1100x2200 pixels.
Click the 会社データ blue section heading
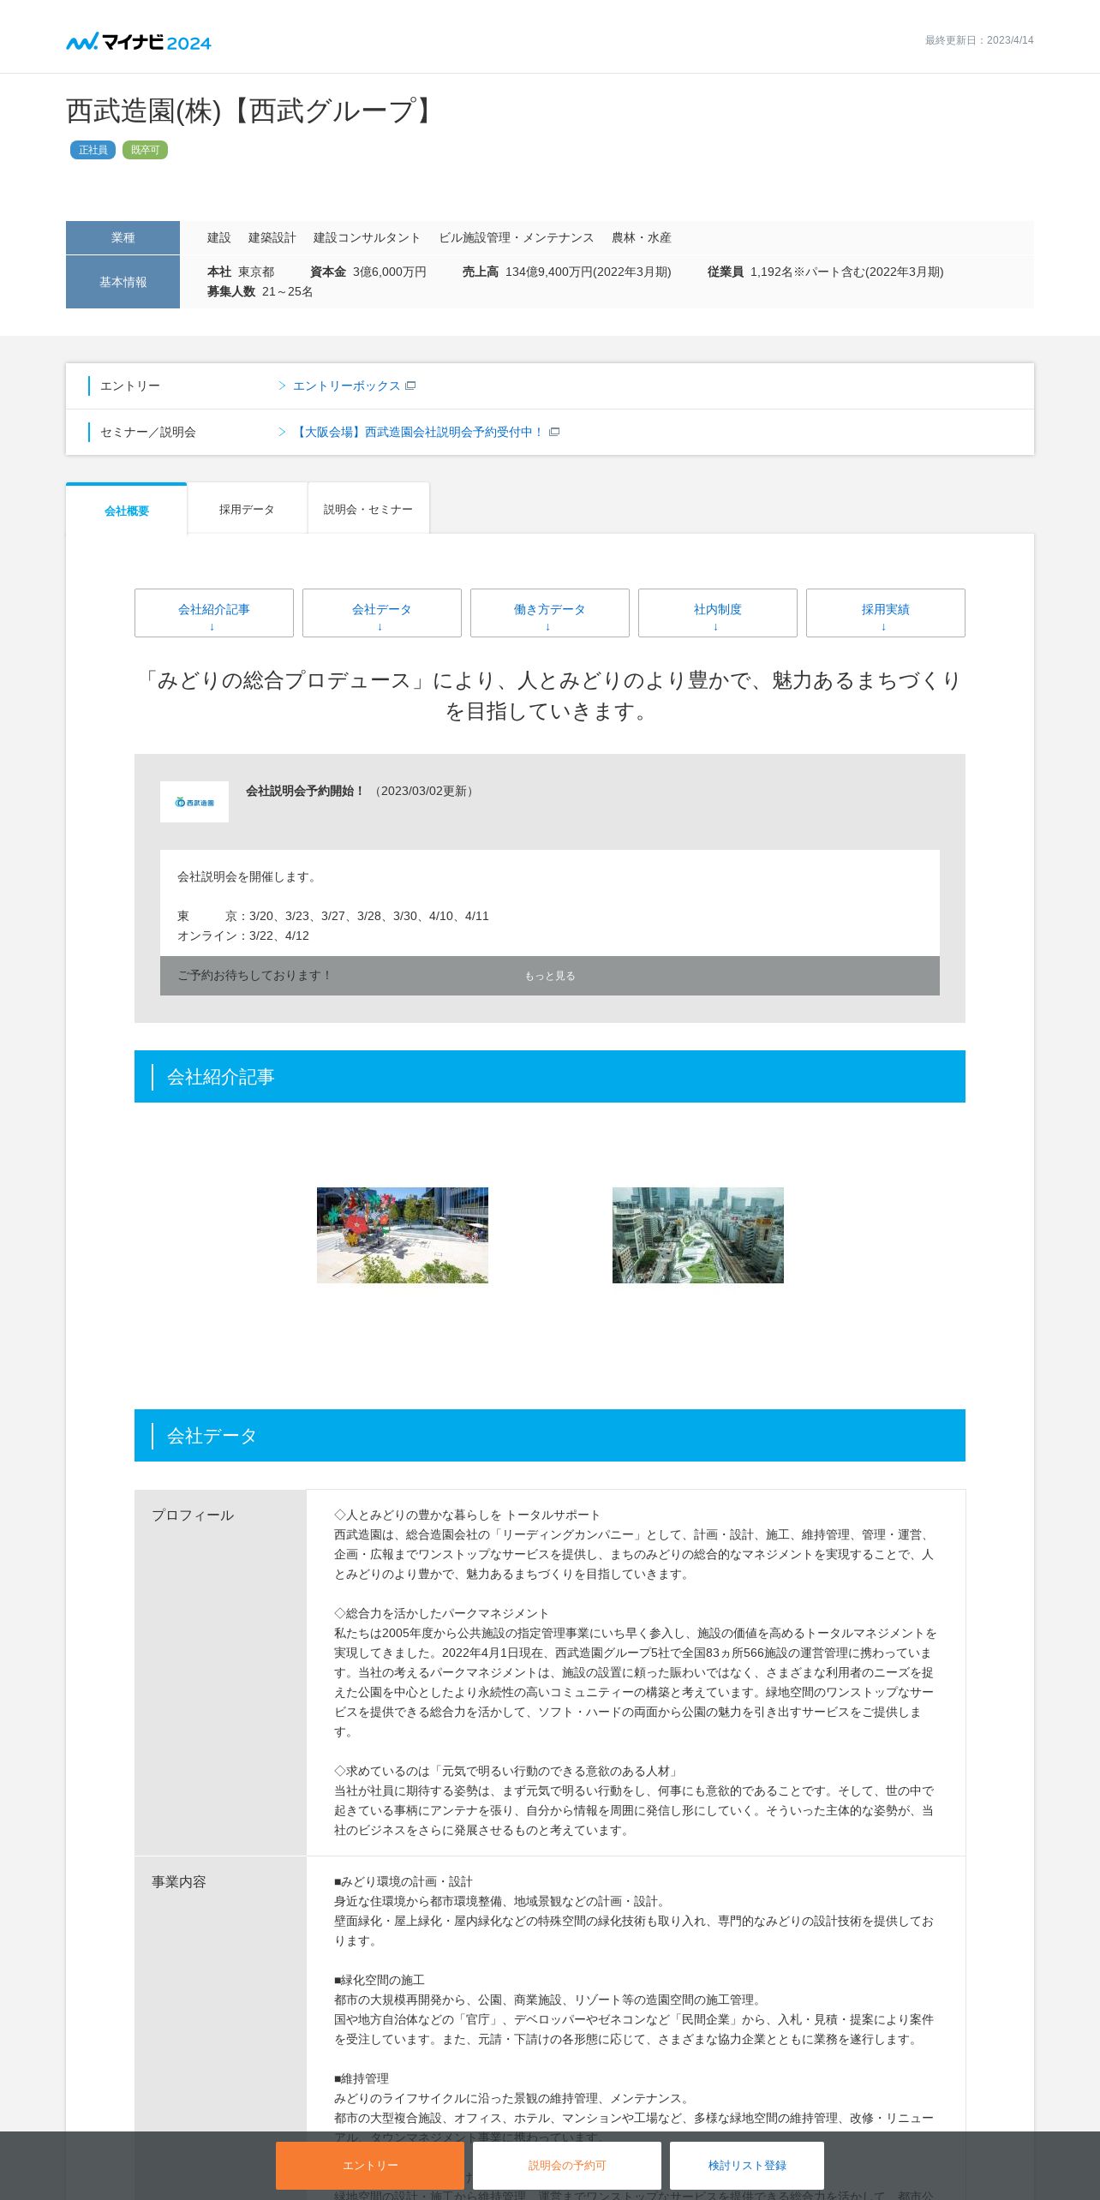pos(550,1436)
